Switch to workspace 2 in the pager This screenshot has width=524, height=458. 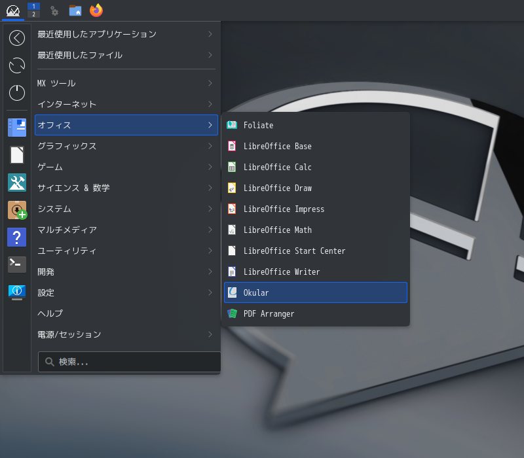pyautogui.click(x=33, y=14)
